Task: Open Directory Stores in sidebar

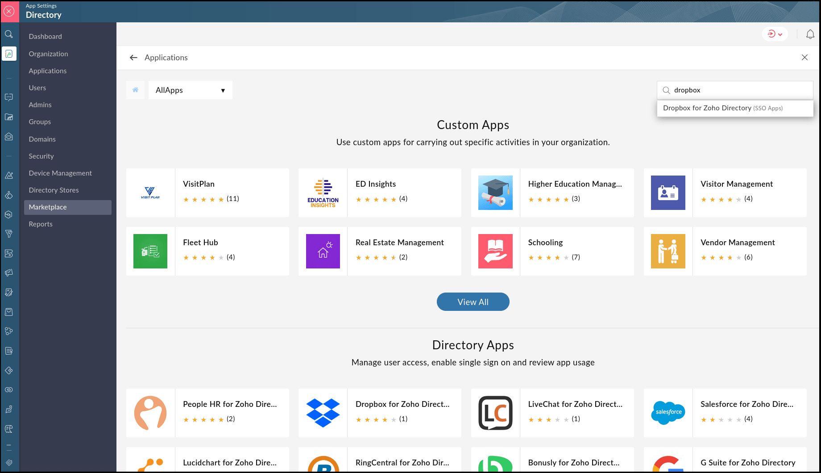Action: pyautogui.click(x=54, y=190)
